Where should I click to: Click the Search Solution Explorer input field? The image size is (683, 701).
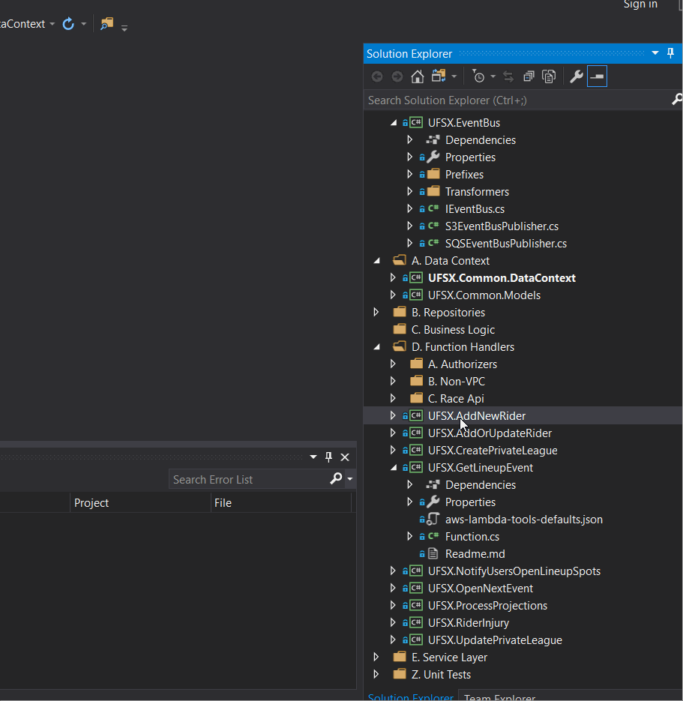click(x=516, y=100)
